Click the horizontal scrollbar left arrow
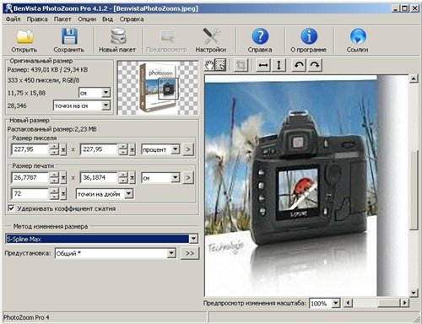This screenshot has width=422, height=324. tap(348, 303)
